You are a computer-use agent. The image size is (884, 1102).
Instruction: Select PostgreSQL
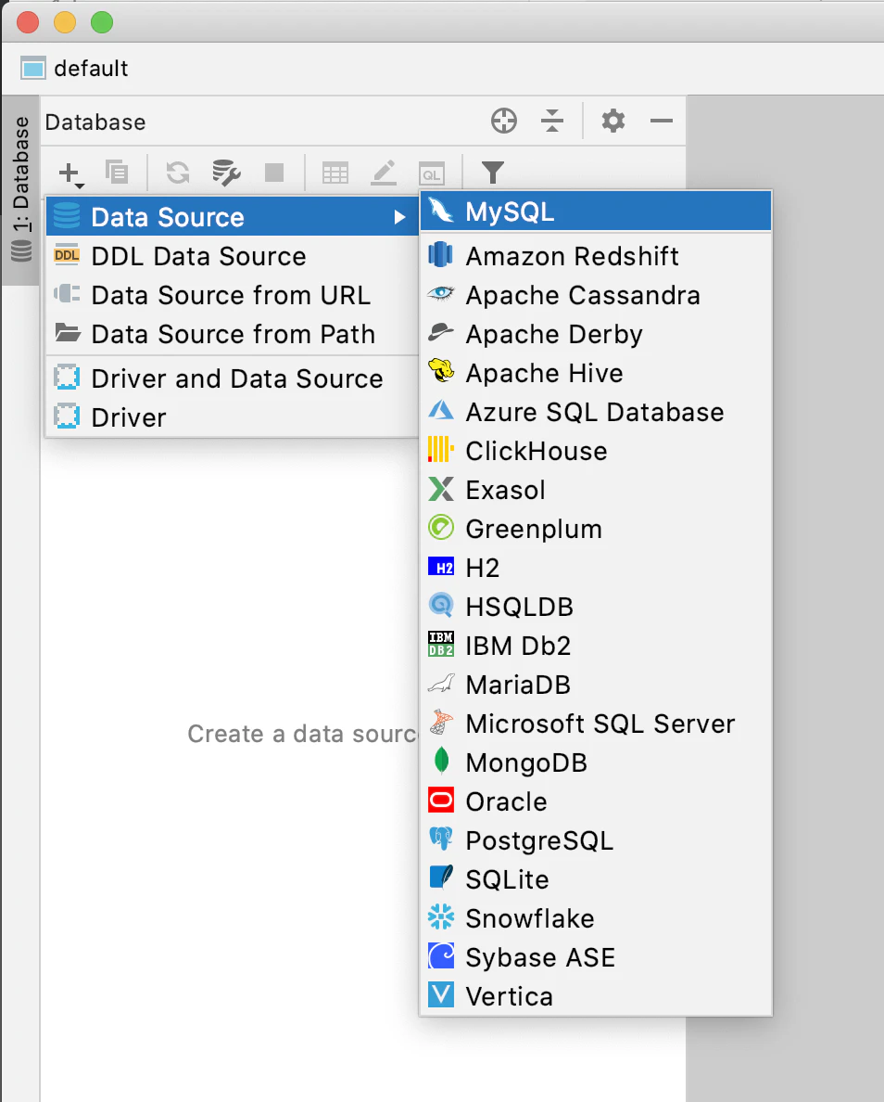click(596, 840)
